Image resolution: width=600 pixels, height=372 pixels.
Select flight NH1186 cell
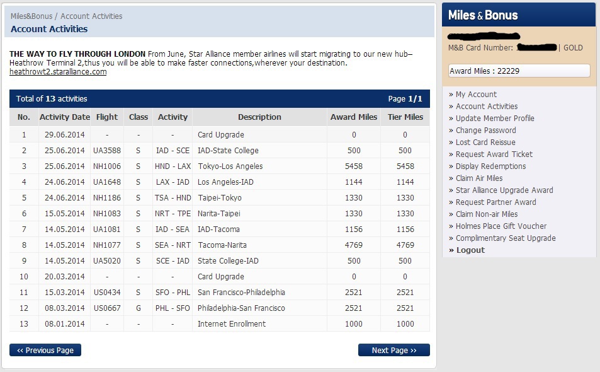tap(107, 198)
